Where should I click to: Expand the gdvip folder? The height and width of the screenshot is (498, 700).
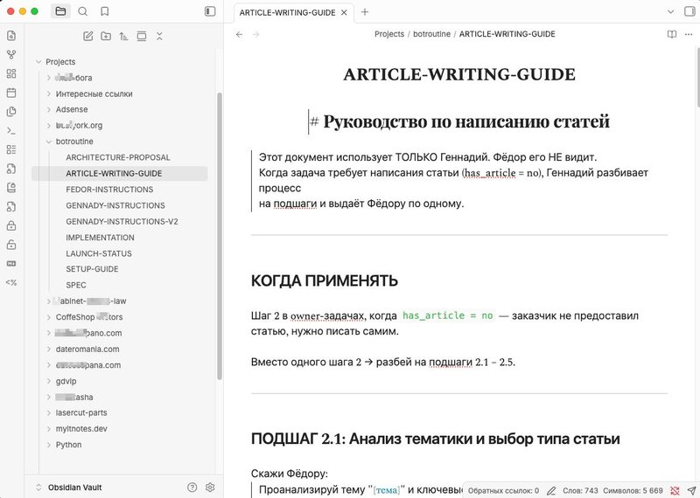49,381
